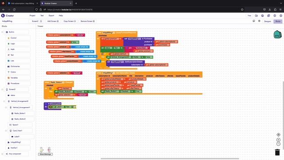
Task: Open the Control blocks drawer
Action: [x=18, y=38]
